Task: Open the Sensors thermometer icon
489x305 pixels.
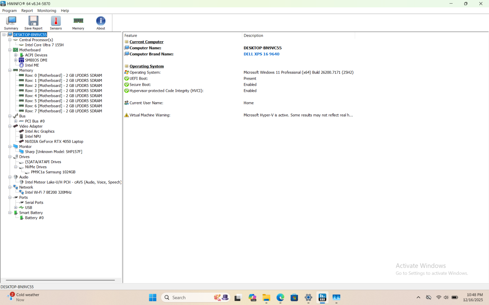Action: 56,23
